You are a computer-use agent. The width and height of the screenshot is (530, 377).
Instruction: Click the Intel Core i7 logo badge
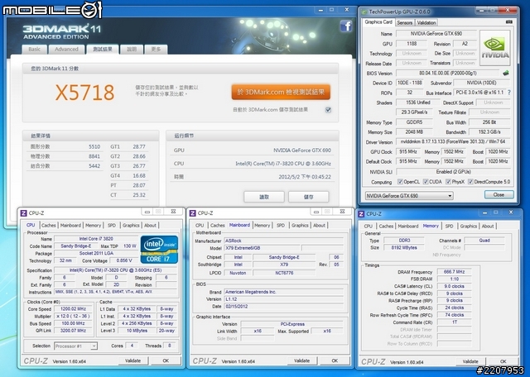[x=159, y=250]
